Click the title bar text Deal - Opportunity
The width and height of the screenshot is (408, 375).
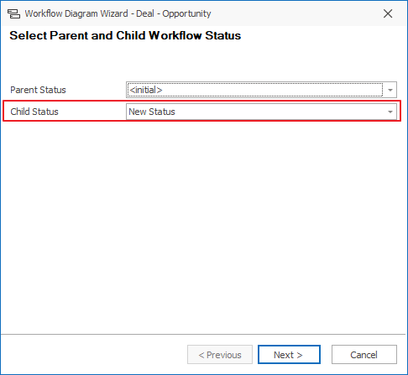click(174, 13)
